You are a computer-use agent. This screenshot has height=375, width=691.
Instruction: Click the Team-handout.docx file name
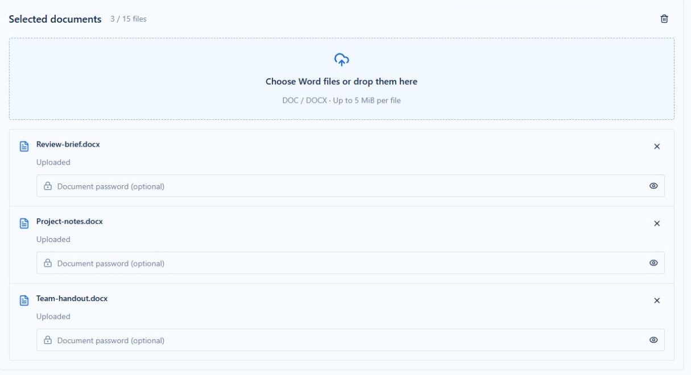[x=72, y=299]
